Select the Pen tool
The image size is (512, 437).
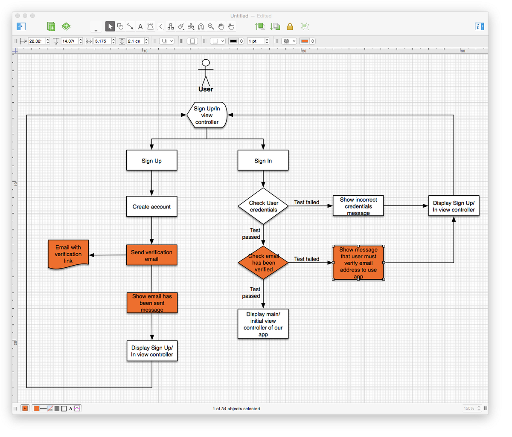click(x=150, y=26)
